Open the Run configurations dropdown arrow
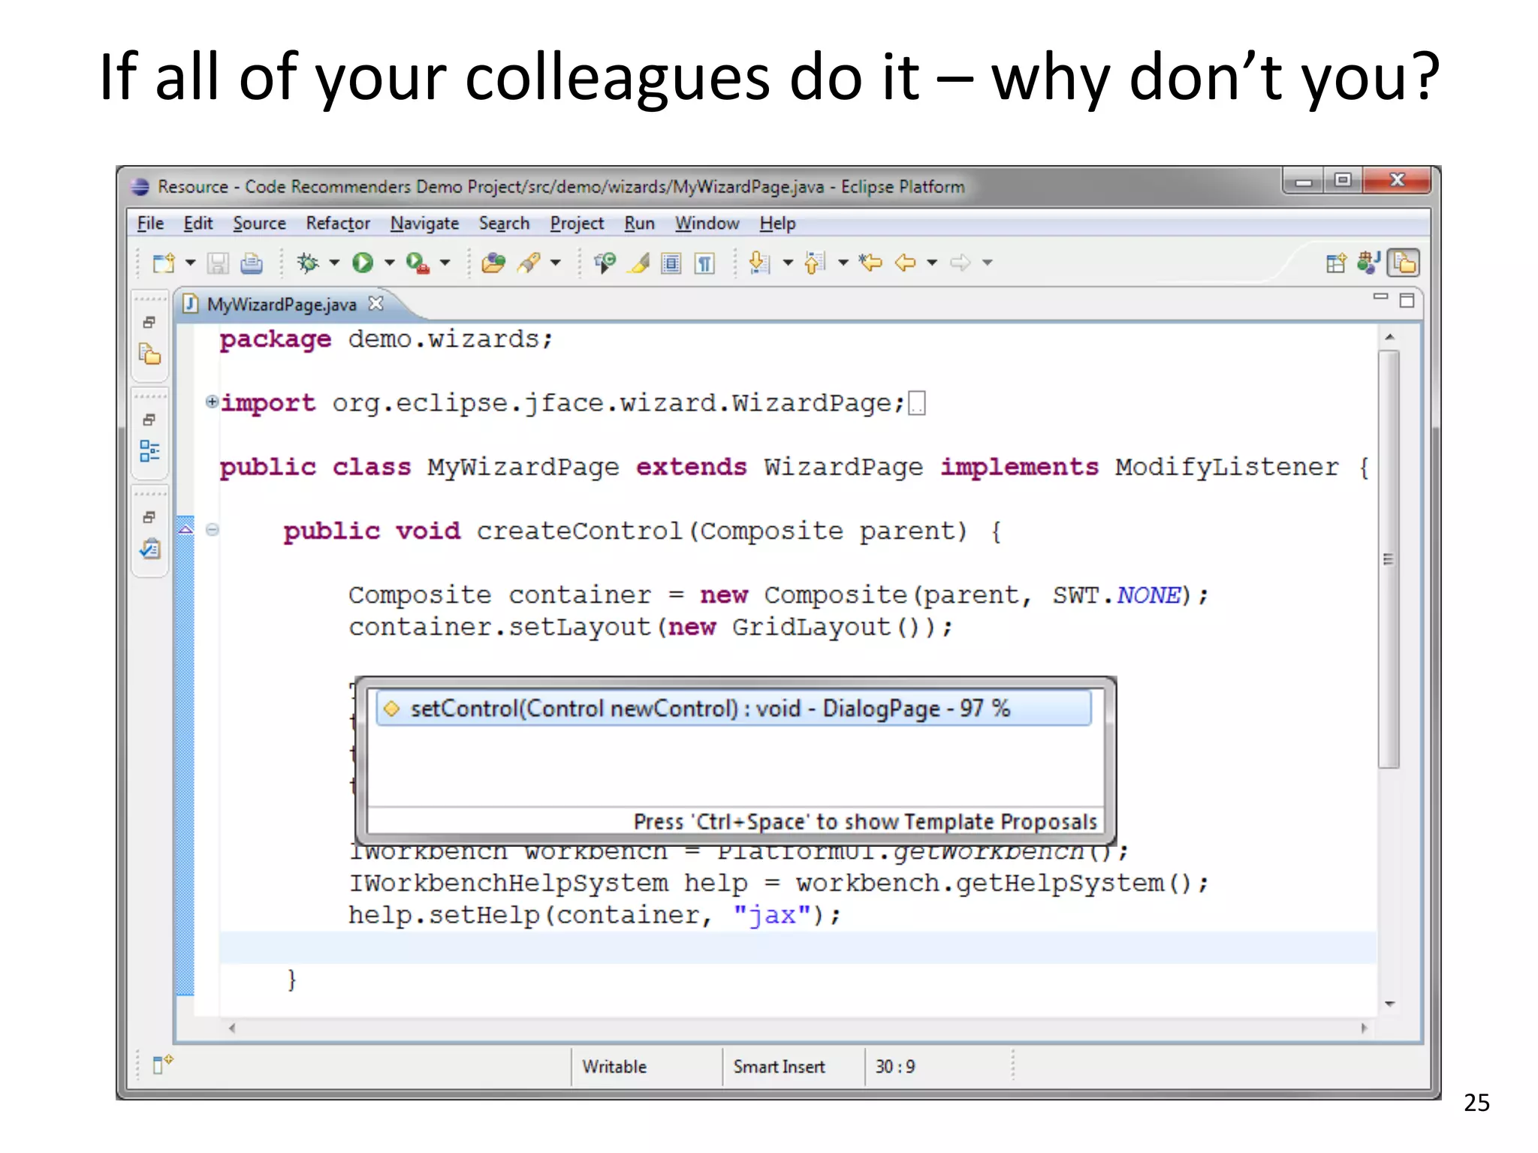Screen dimensions: 1538x1153 [x=389, y=263]
